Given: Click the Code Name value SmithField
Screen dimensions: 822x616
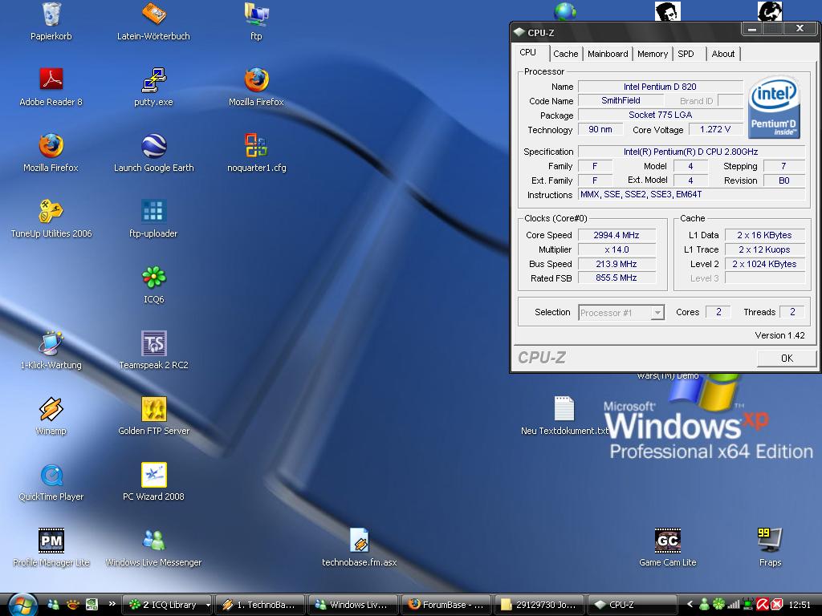Looking at the screenshot, I should point(621,100).
